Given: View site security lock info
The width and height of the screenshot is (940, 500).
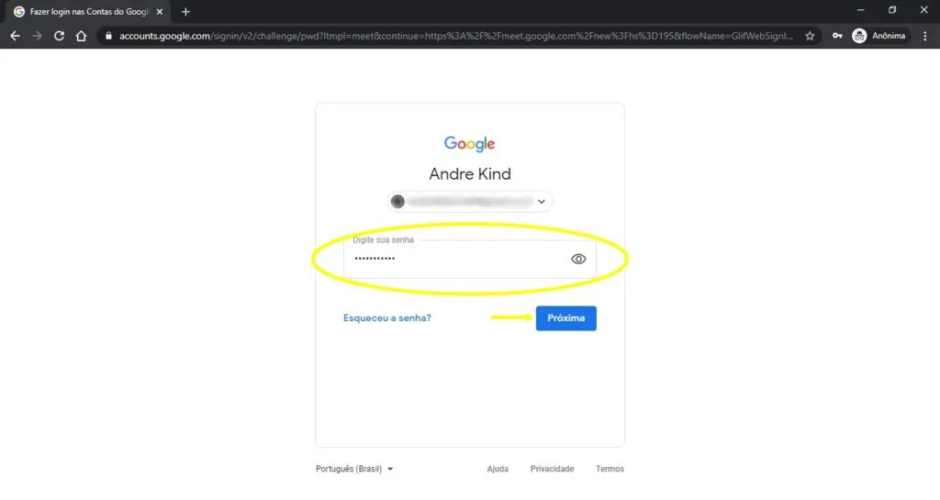Looking at the screenshot, I should point(108,36).
